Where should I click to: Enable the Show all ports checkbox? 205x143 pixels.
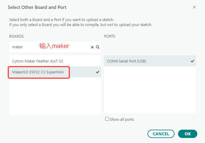pyautogui.click(x=107, y=119)
